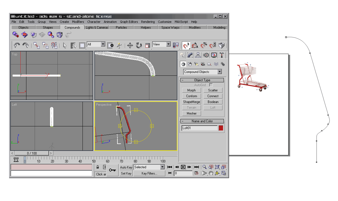
Task: Open the Modify command panel tab
Action: [190, 55]
